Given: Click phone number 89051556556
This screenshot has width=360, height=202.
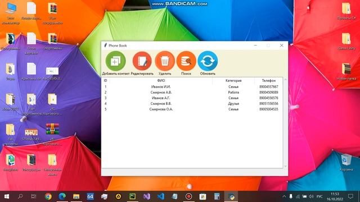Looking at the screenshot, I should point(269,103).
